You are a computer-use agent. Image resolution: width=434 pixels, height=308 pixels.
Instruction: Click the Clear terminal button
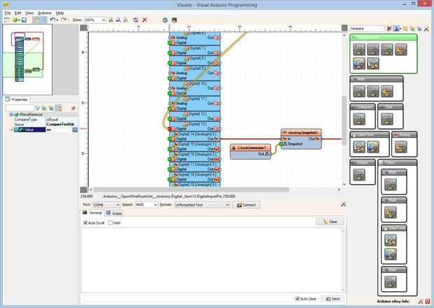click(x=330, y=222)
